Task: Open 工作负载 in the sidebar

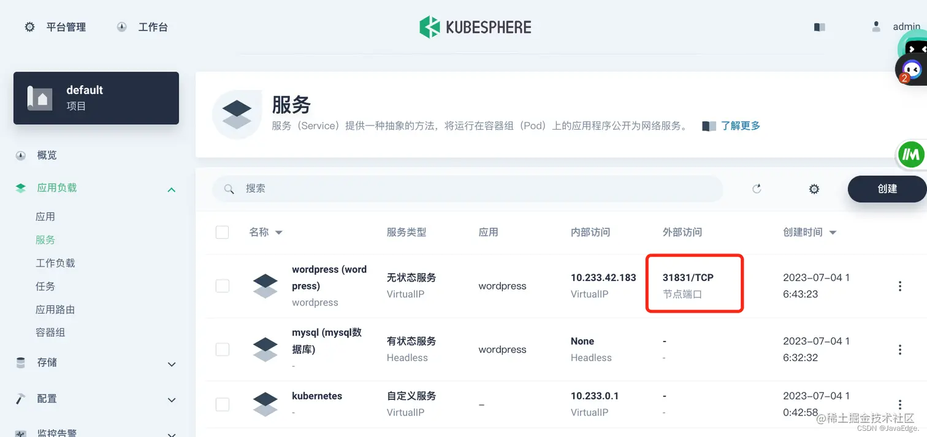Action: pyautogui.click(x=55, y=263)
